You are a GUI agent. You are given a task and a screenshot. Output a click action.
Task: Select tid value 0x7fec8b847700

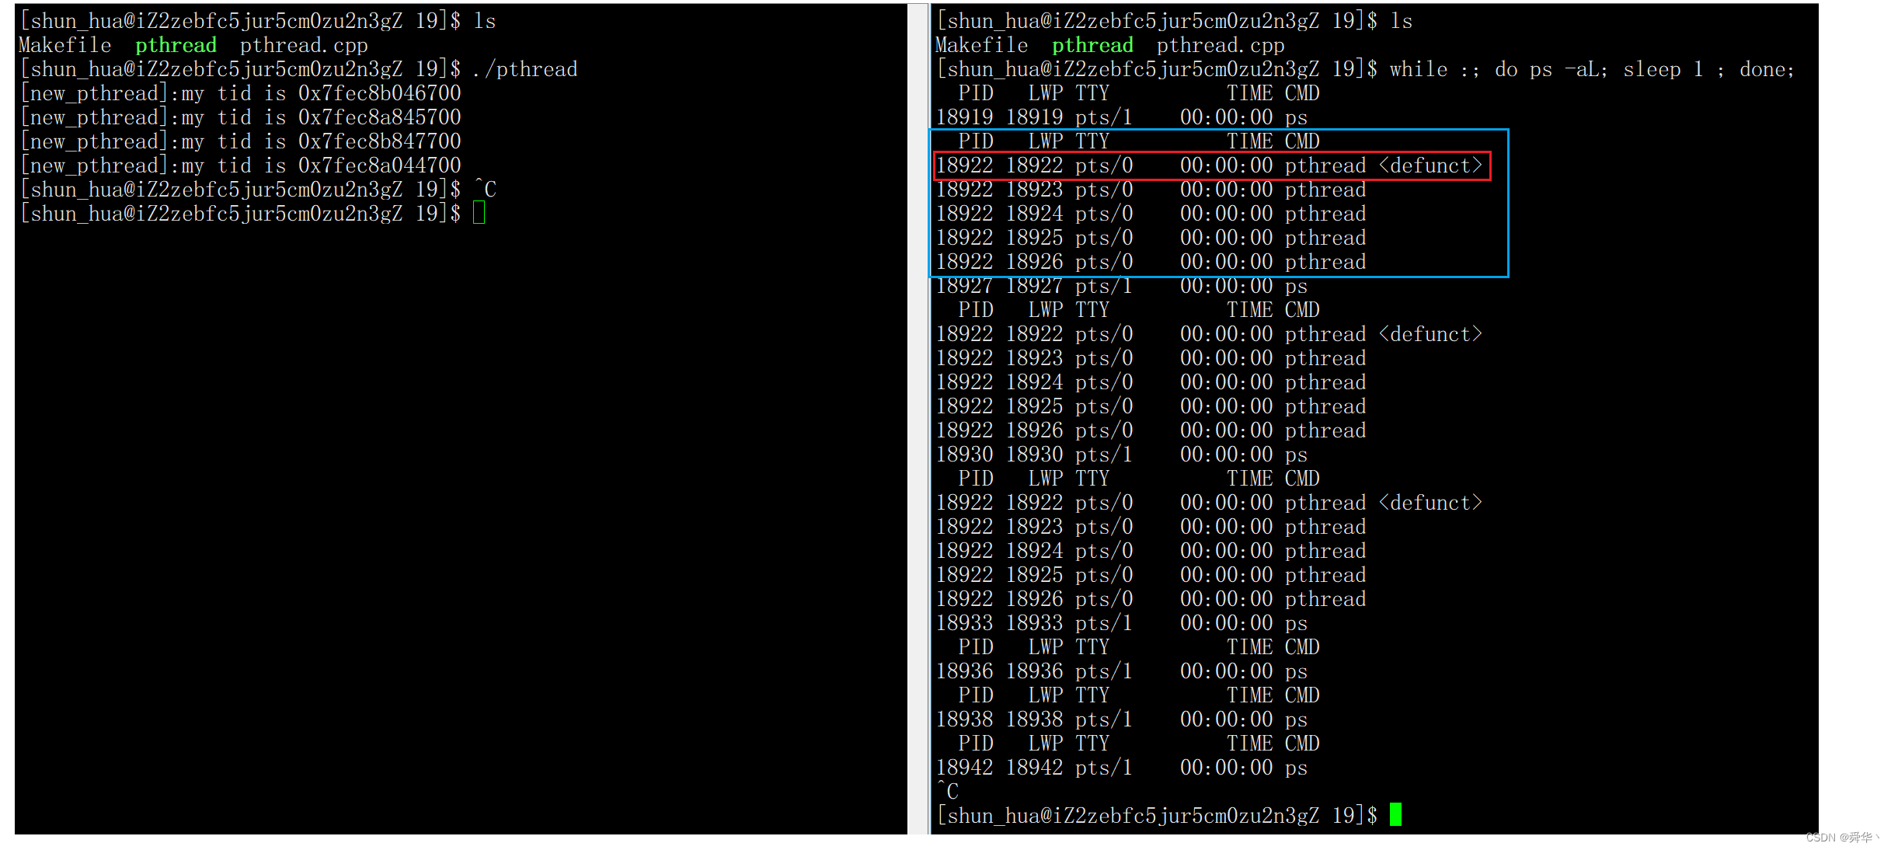pos(380,141)
